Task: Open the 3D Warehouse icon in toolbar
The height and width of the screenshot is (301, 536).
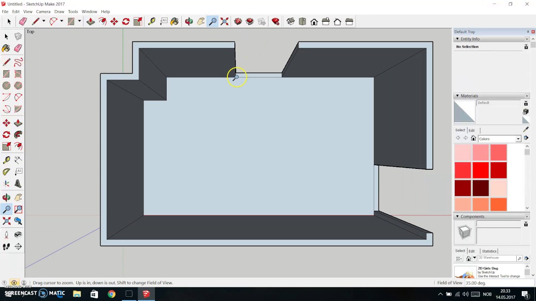Action: click(x=238, y=21)
